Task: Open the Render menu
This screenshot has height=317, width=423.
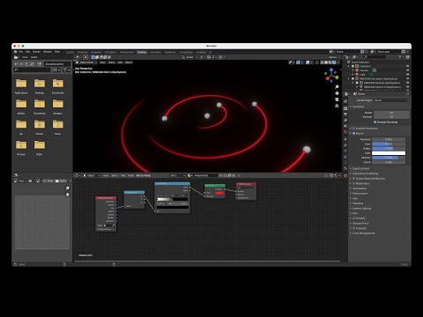Action: click(x=36, y=52)
